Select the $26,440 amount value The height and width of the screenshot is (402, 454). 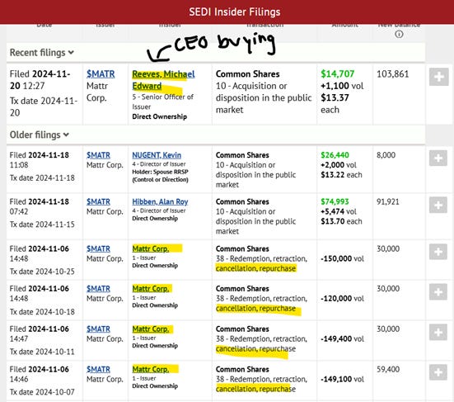click(335, 155)
